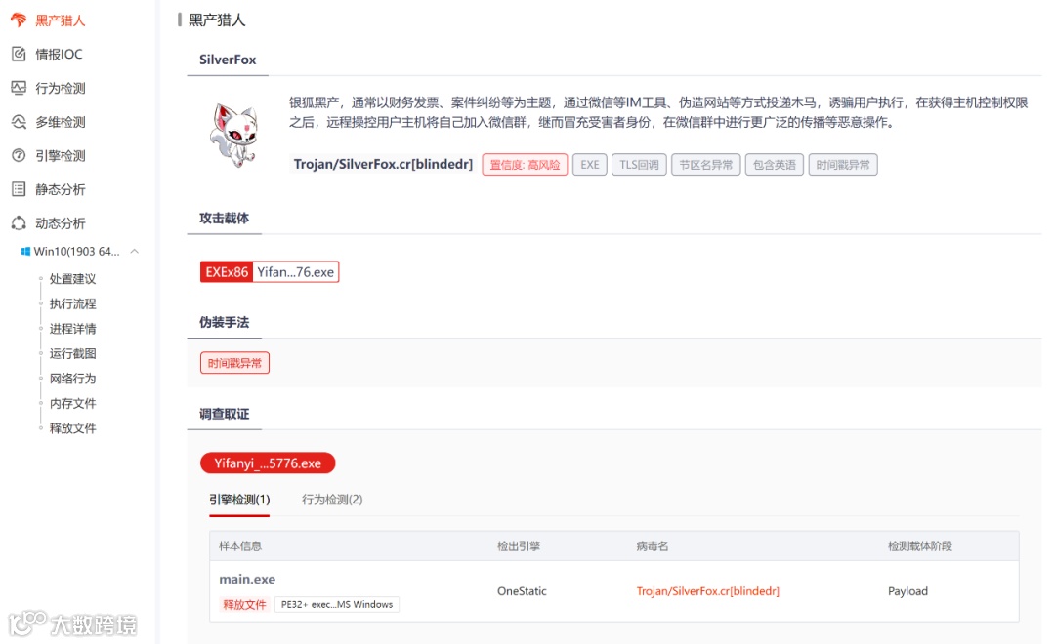
Task: Click the 时间戳异常 tag under 伪装手法
Action: 234,363
